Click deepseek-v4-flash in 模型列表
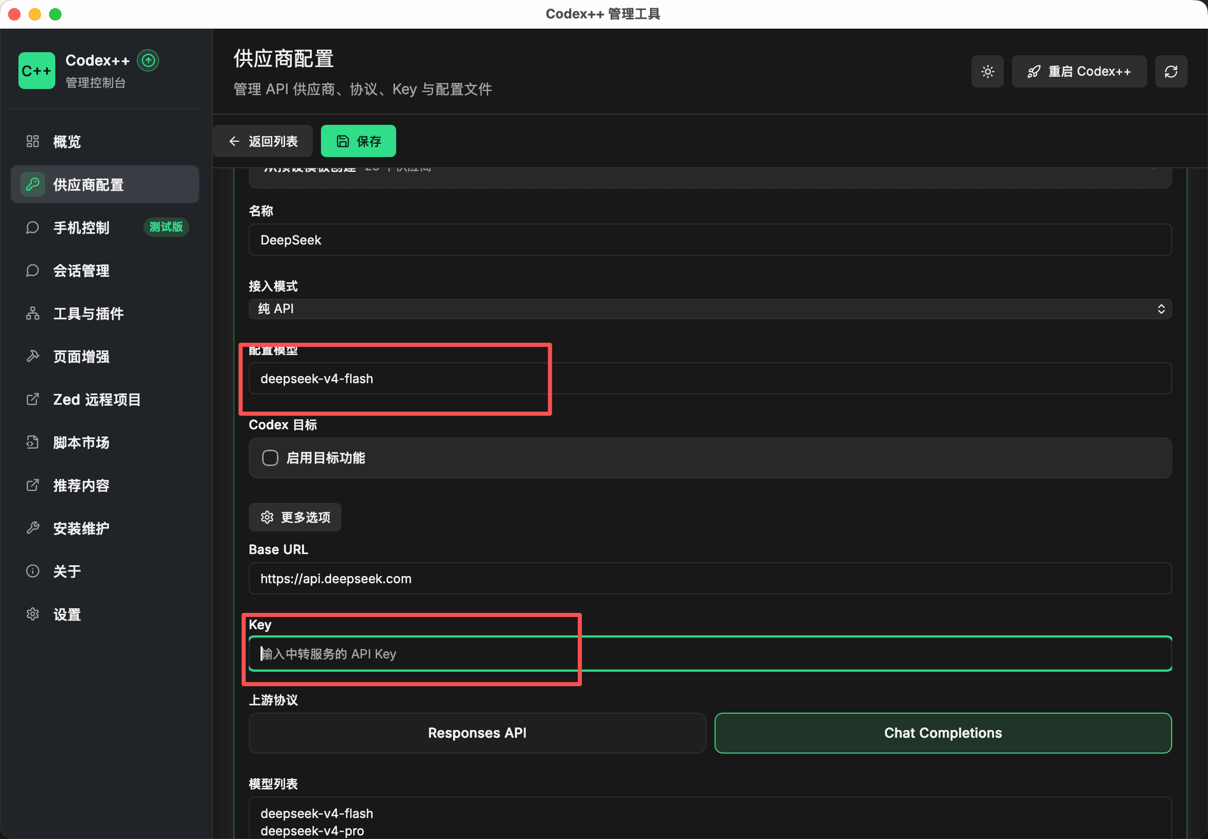 pos(317,814)
